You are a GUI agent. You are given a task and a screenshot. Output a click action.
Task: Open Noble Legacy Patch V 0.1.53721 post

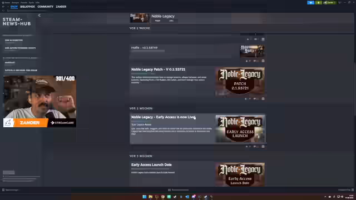coord(158,69)
